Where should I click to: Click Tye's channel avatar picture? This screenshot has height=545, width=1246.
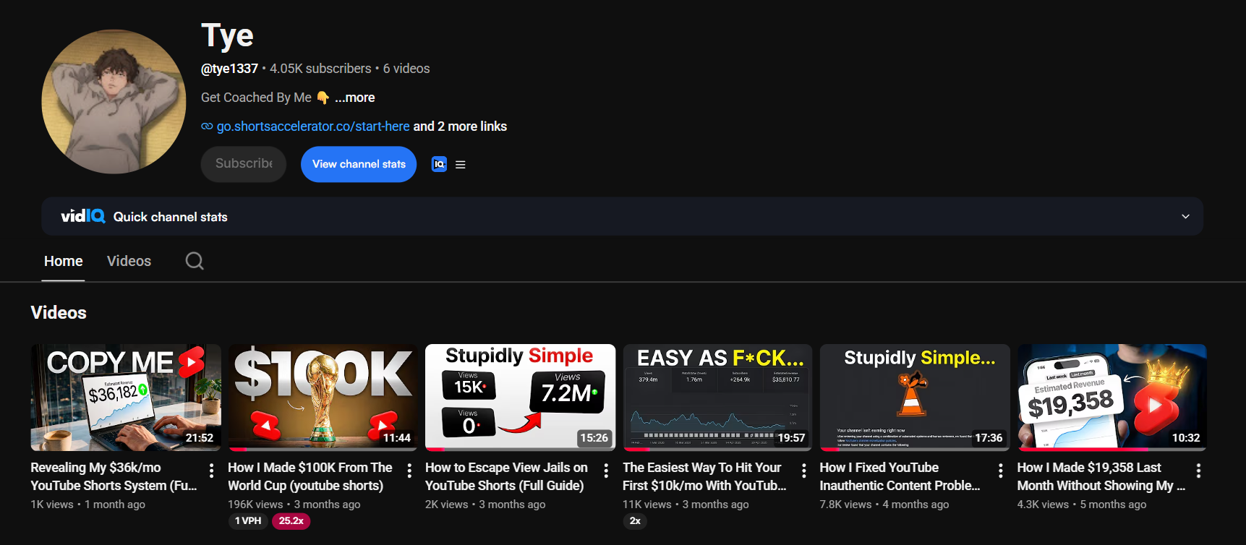coord(114,102)
